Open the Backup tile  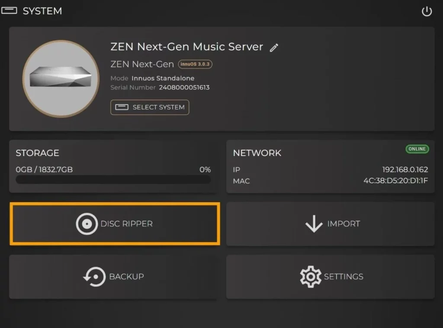tap(114, 277)
